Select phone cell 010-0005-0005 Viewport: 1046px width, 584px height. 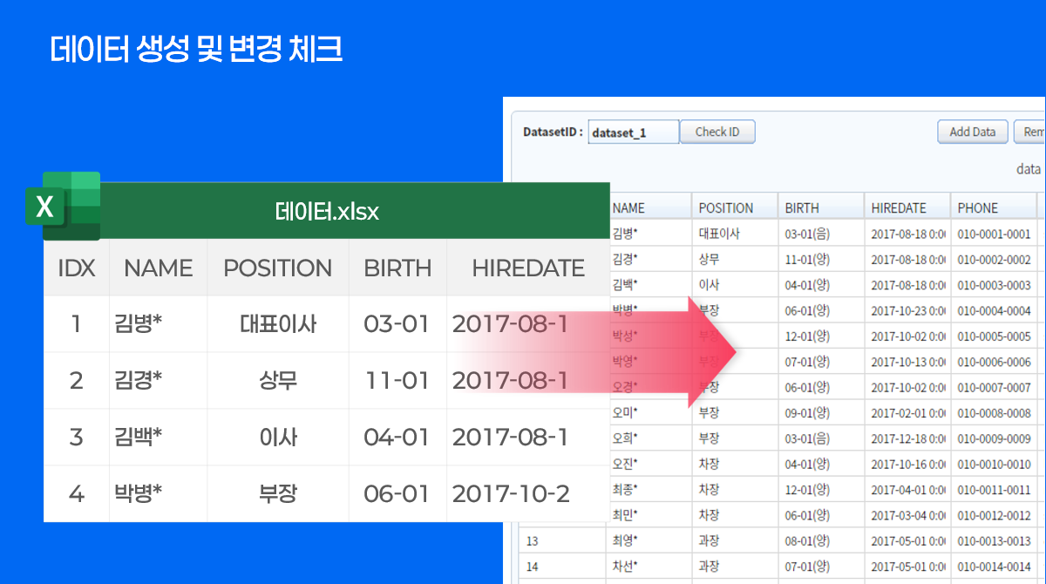995,336
